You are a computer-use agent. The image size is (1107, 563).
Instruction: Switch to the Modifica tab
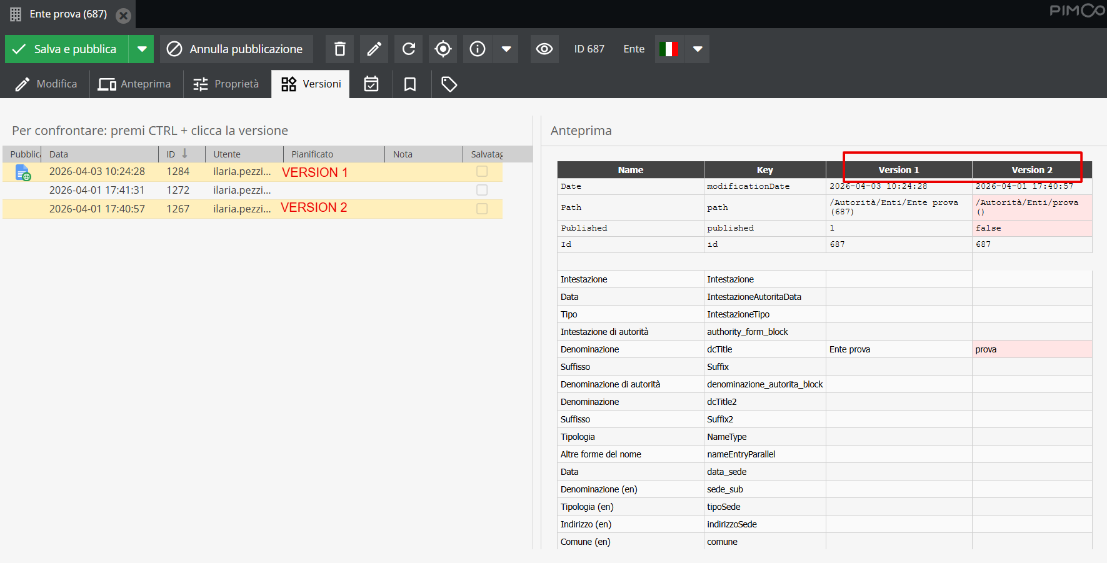click(46, 84)
